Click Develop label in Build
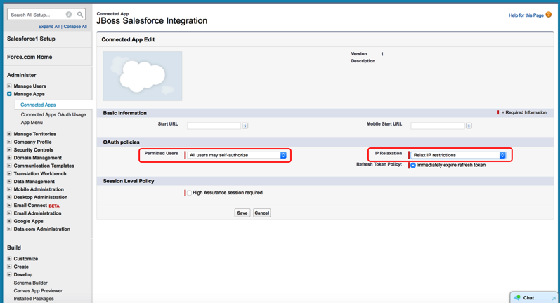The image size is (560, 303). click(x=23, y=274)
